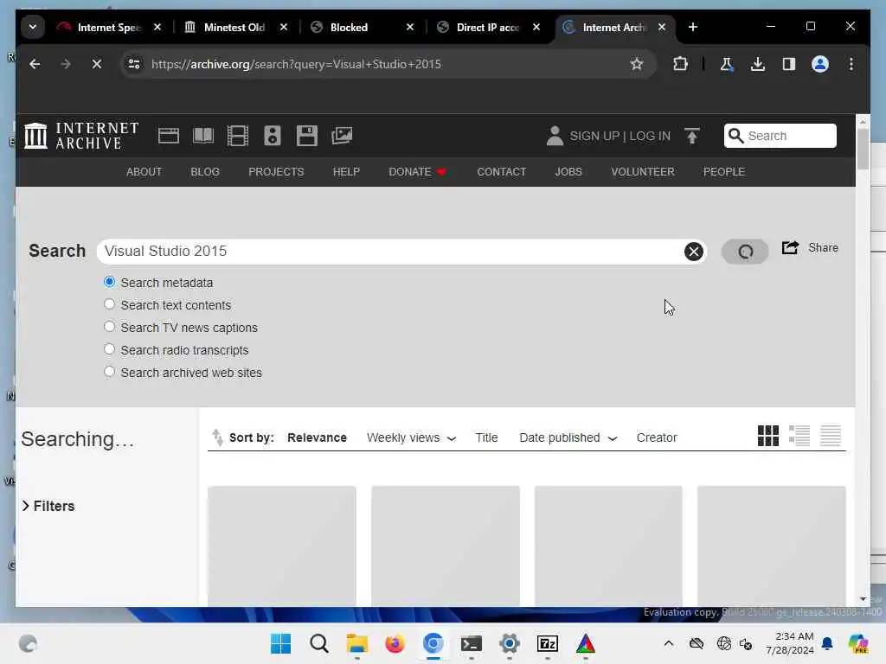Click the user avatar icon
The width and height of the screenshot is (886, 664).
555,136
